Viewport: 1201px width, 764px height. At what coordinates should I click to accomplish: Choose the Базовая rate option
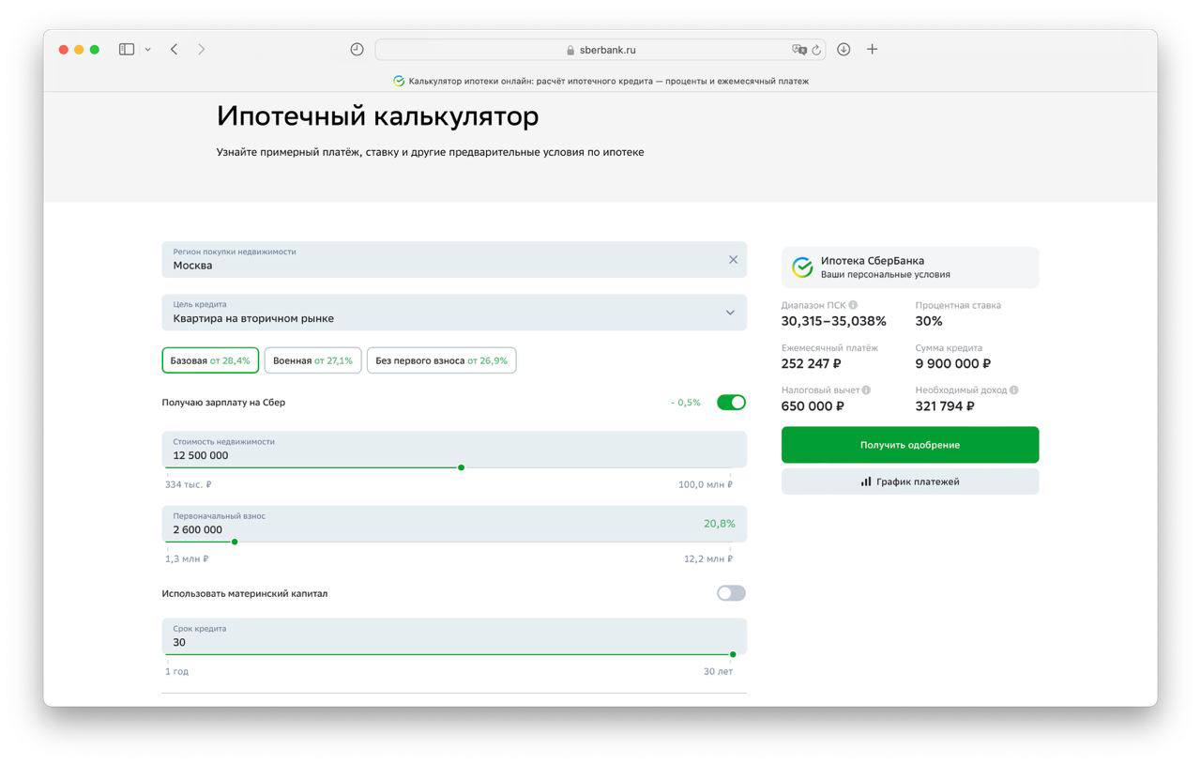pos(210,360)
